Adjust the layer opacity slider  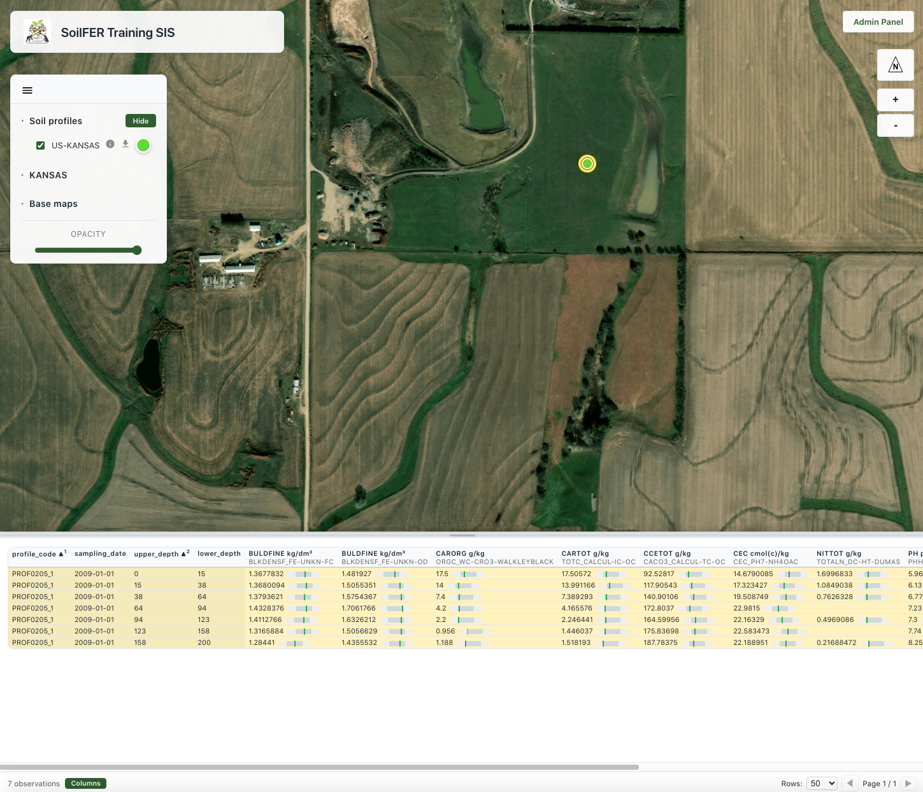(x=89, y=250)
